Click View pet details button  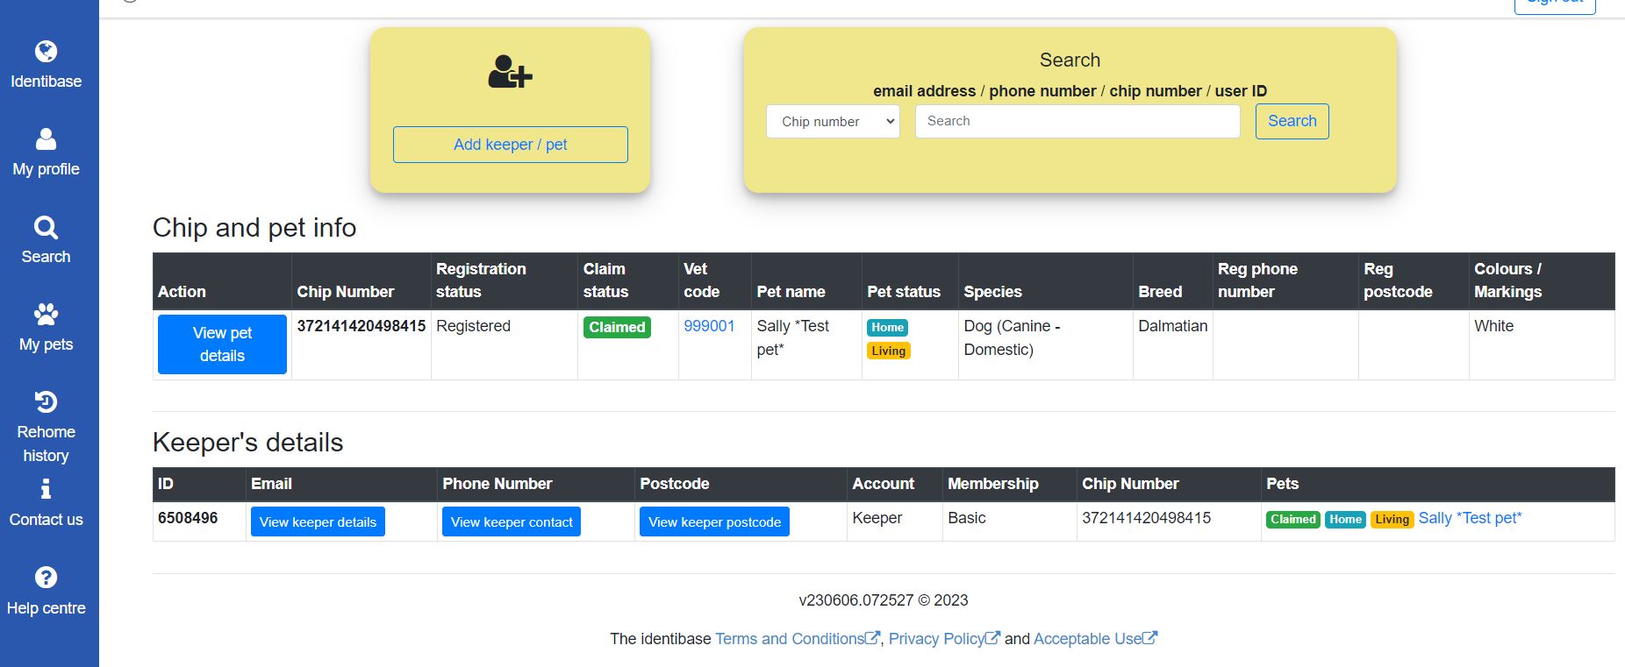click(222, 344)
